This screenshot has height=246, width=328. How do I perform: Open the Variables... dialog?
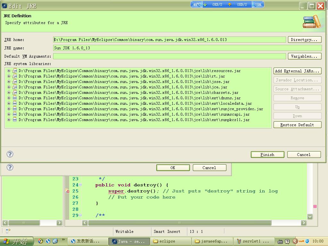[x=305, y=56]
